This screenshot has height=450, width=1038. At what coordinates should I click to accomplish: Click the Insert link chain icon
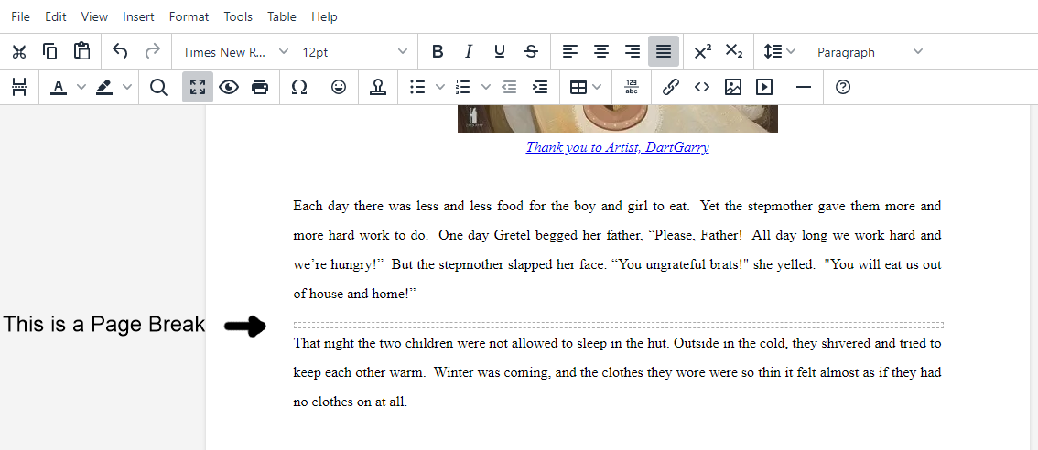tap(671, 87)
